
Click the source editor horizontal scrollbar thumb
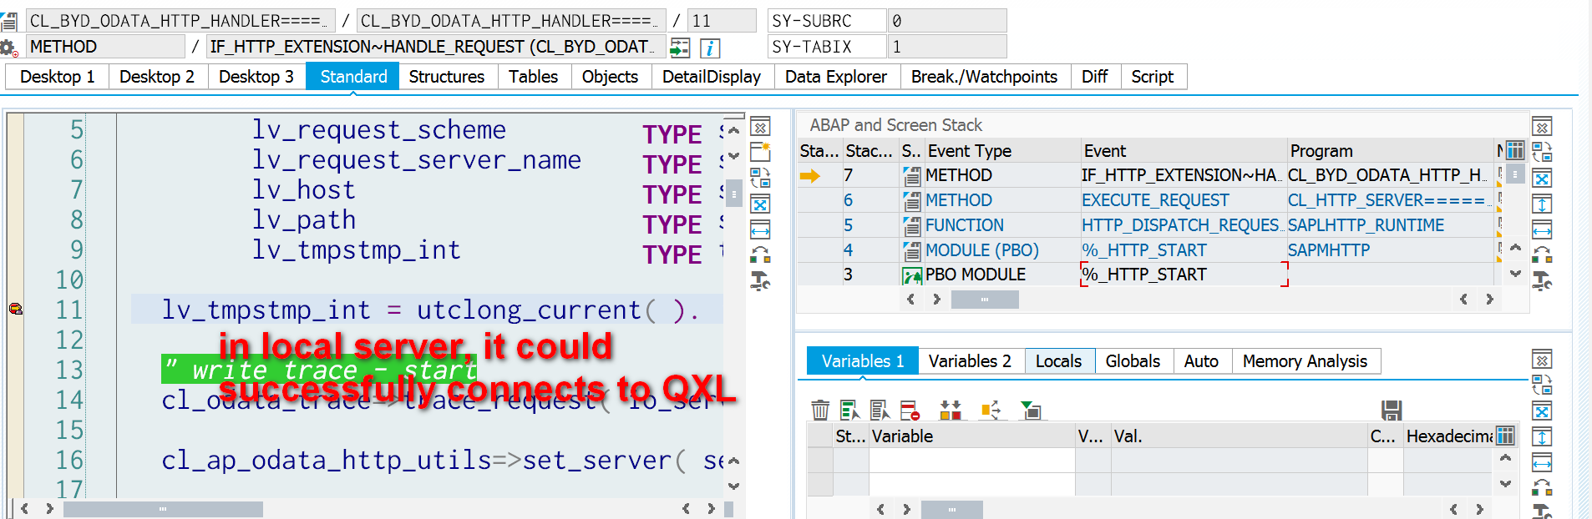[163, 509]
